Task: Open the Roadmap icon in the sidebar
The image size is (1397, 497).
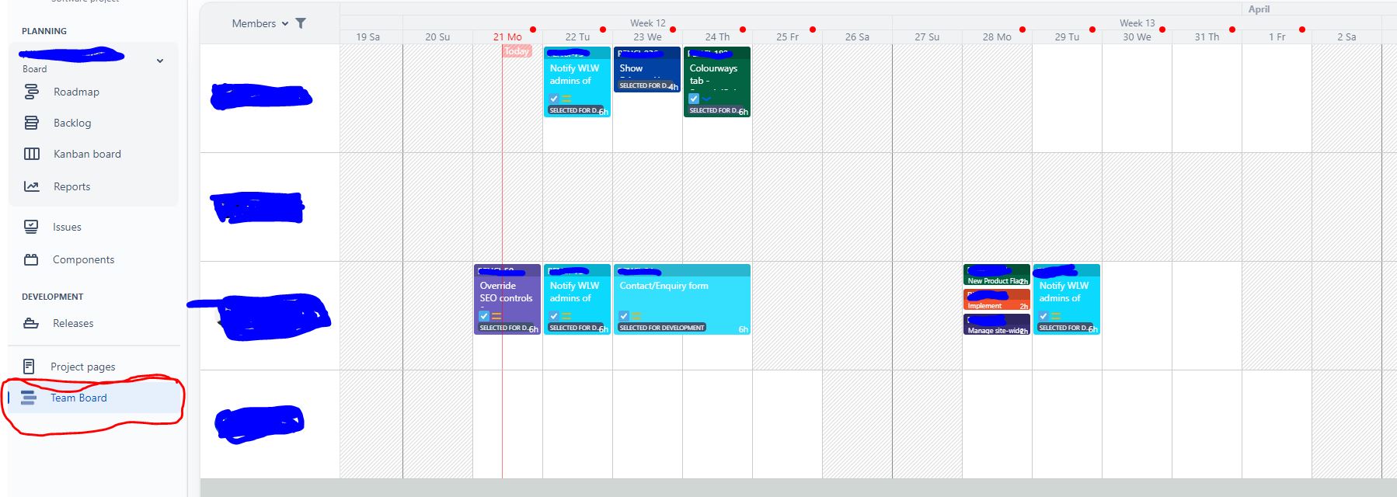Action: [32, 92]
